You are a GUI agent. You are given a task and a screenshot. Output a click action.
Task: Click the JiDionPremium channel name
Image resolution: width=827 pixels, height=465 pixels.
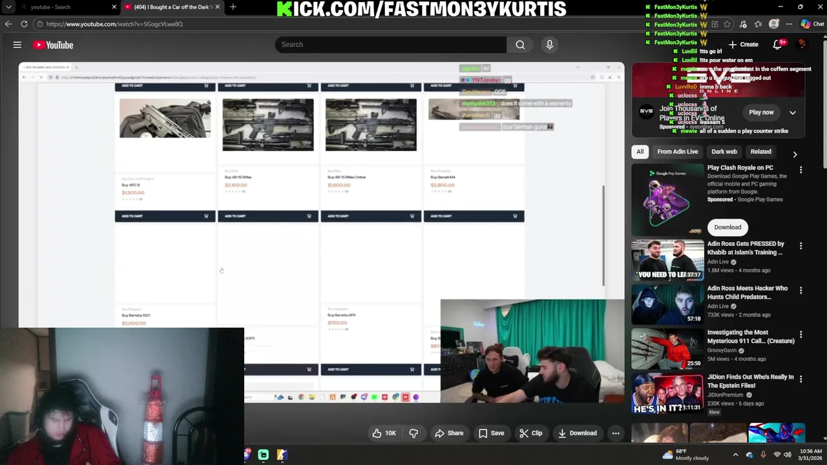tap(727, 395)
